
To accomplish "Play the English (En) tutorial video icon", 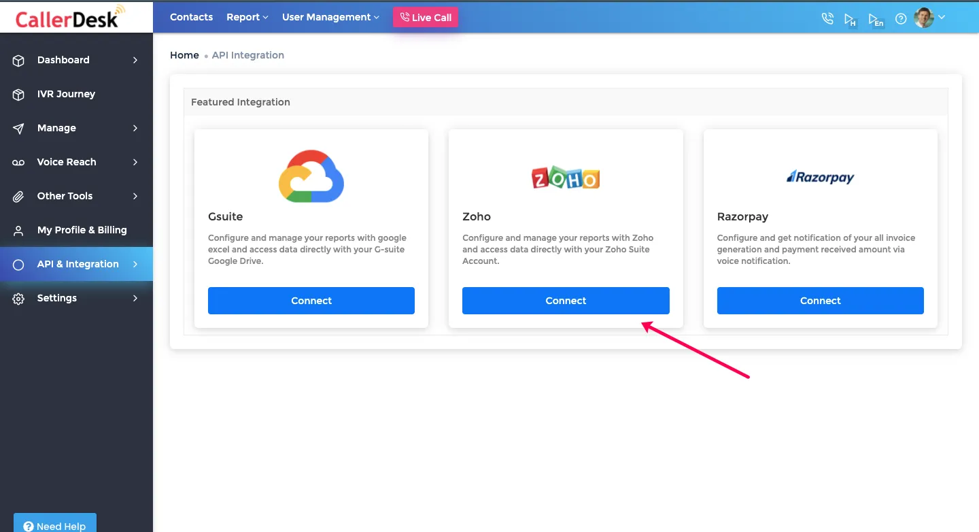I will [x=876, y=20].
